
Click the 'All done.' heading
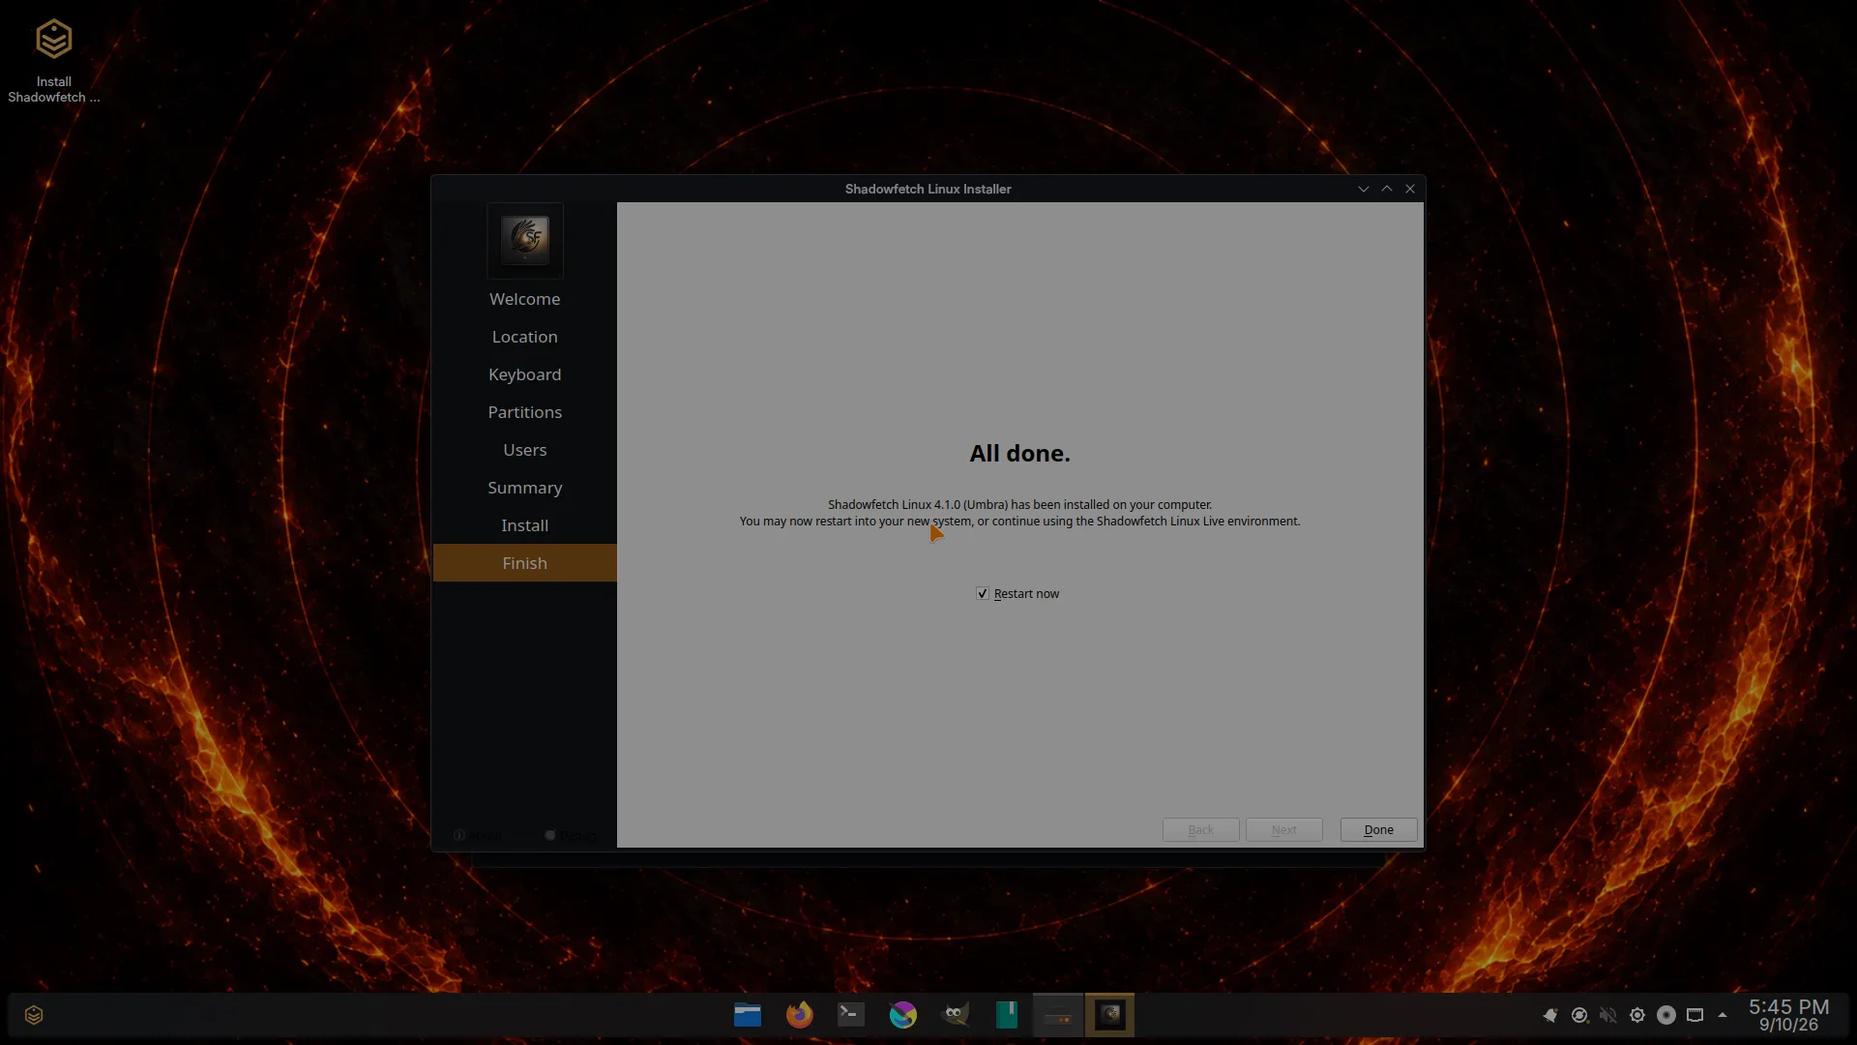(x=1019, y=454)
